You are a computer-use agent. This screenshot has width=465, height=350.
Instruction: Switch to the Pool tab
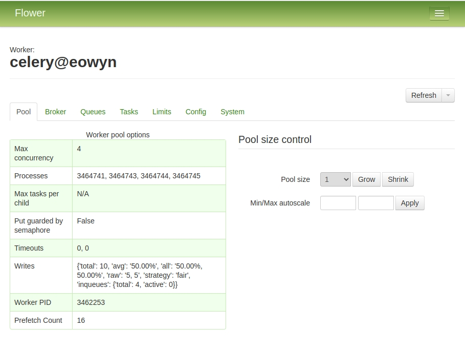[x=24, y=112]
